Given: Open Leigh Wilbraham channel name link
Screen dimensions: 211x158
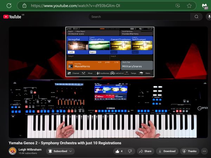Looking at the screenshot, I should 30,150.
